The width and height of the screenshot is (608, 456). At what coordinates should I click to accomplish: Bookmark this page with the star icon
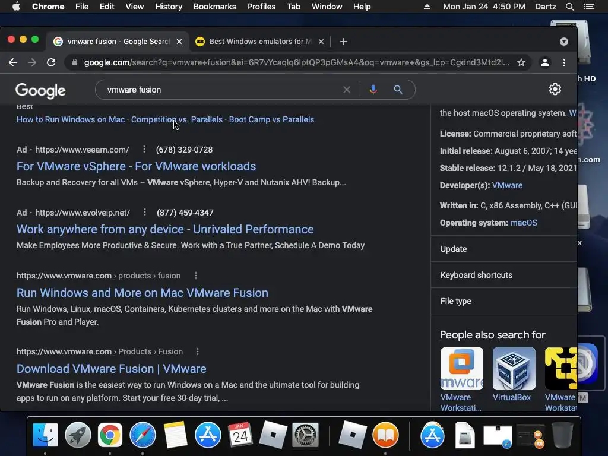click(521, 62)
